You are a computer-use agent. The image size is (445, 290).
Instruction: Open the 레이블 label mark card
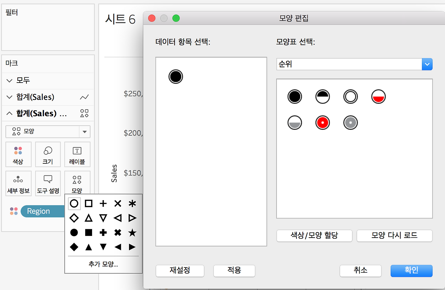point(77,154)
